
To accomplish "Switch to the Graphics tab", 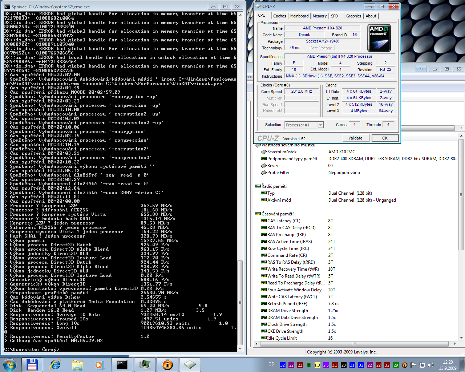I will 353,16.
